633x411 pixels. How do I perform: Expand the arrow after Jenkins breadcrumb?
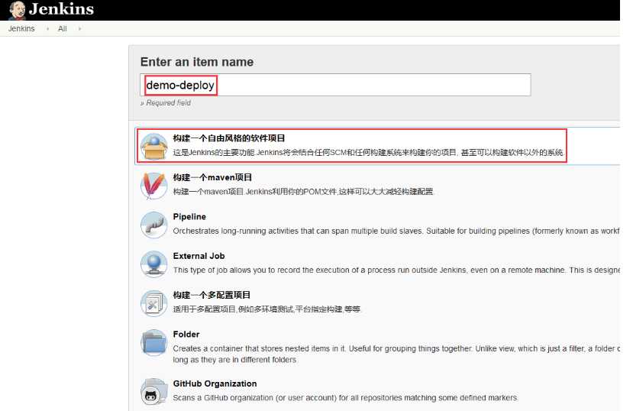point(47,29)
